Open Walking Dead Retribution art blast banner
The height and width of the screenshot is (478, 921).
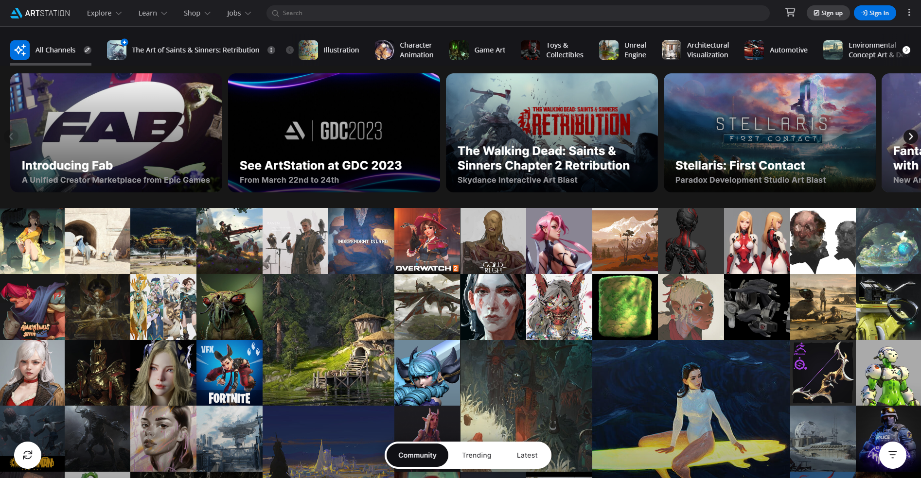(552, 133)
